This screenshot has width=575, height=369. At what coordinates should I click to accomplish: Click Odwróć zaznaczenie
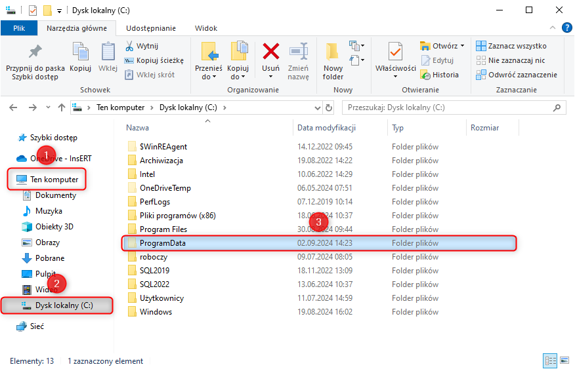tap(517, 75)
